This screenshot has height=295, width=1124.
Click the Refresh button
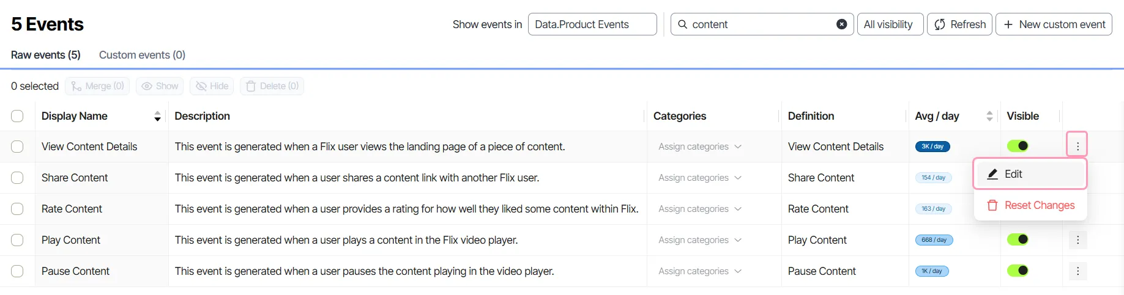click(959, 24)
